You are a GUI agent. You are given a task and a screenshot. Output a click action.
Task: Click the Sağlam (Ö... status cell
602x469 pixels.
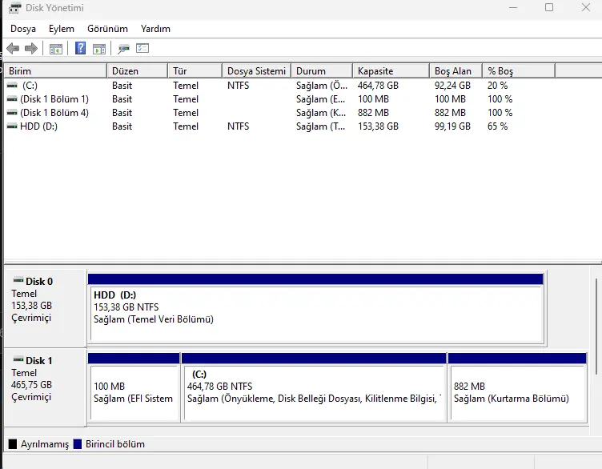(x=322, y=85)
